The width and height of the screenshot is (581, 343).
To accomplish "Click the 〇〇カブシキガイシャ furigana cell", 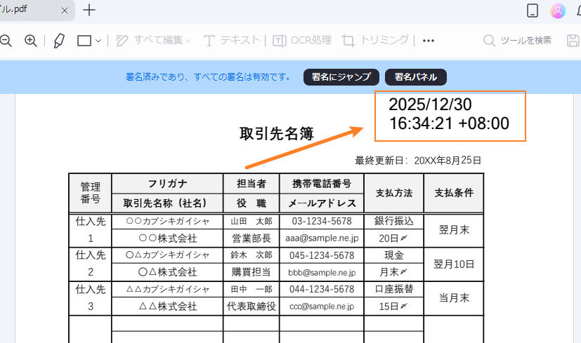I will (x=167, y=221).
